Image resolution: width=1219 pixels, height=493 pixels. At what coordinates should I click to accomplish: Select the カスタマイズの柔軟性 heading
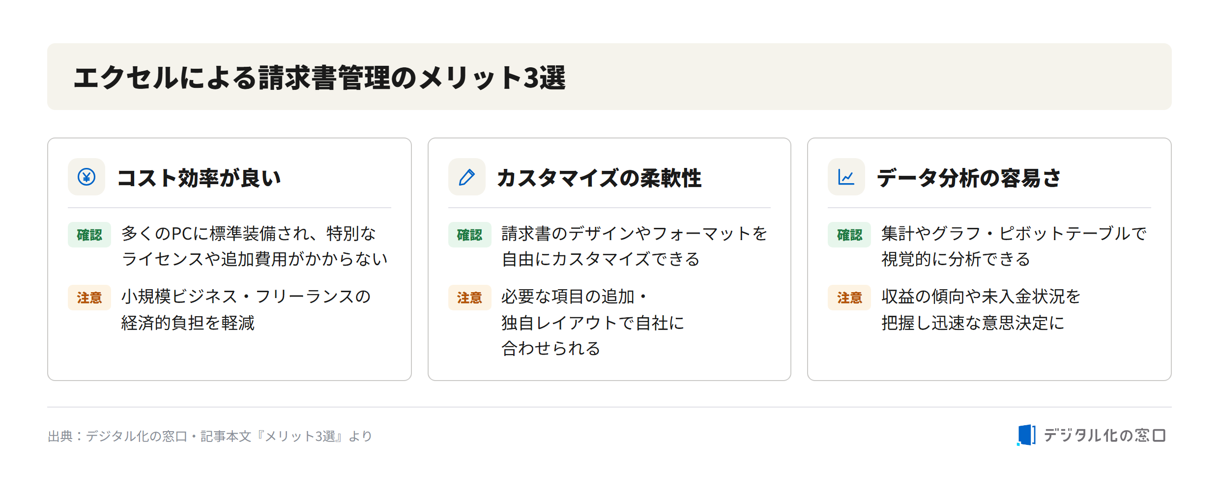coord(599,178)
